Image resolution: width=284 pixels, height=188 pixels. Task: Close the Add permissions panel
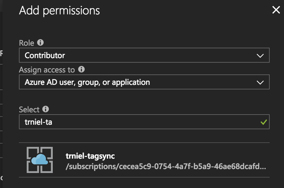click(x=276, y=10)
